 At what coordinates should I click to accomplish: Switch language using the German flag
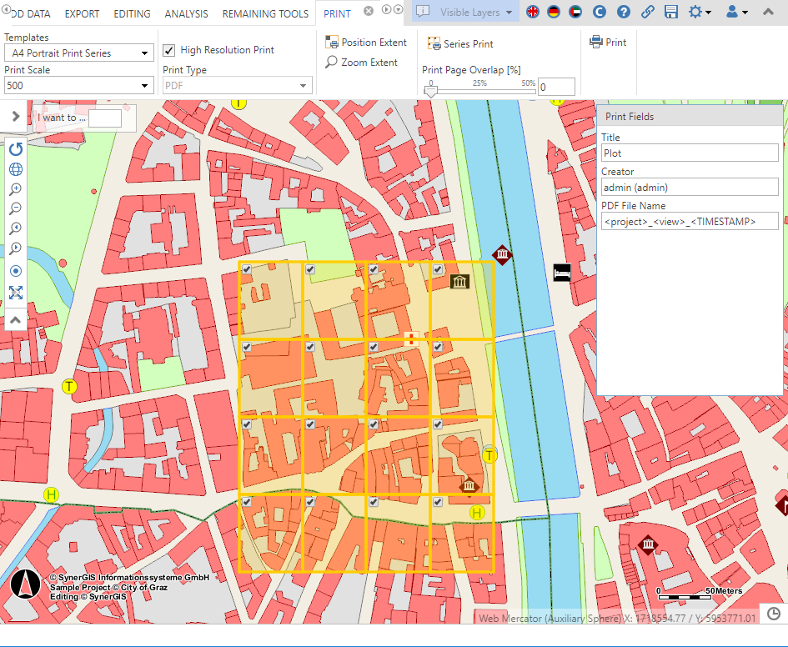click(x=554, y=12)
